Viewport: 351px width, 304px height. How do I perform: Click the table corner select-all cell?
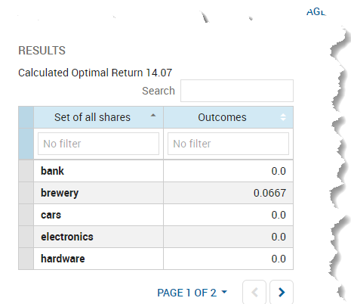click(26, 117)
